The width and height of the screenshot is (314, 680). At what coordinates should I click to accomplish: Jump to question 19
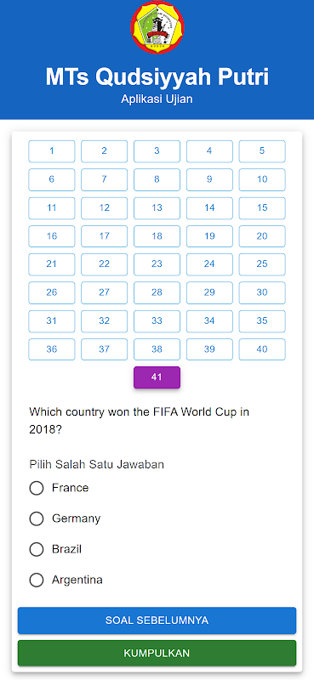click(209, 236)
